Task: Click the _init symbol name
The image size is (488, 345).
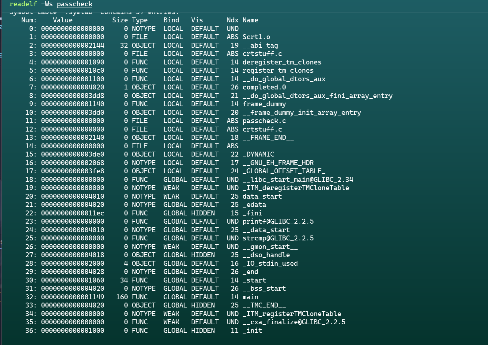Action: tap(252, 331)
